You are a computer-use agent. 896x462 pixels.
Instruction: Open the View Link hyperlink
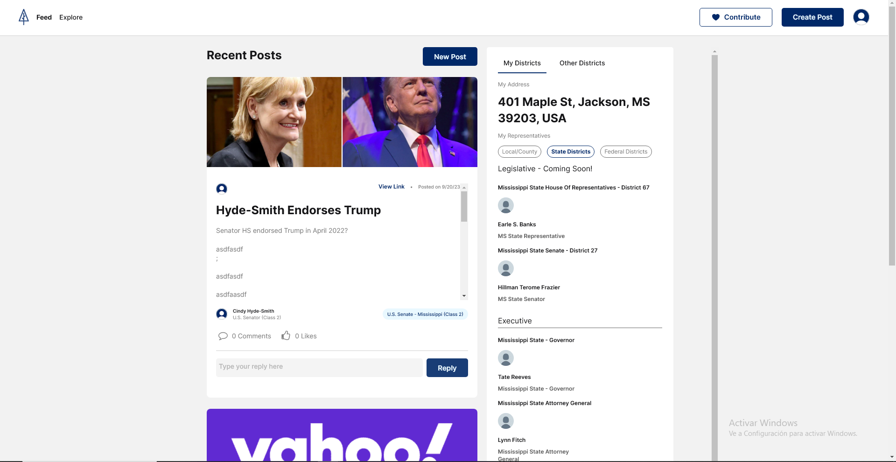(392, 187)
